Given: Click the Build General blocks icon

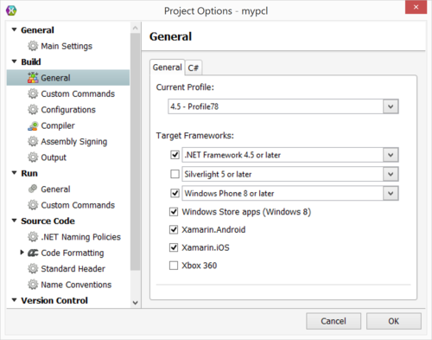Looking at the screenshot, I should click(x=33, y=78).
